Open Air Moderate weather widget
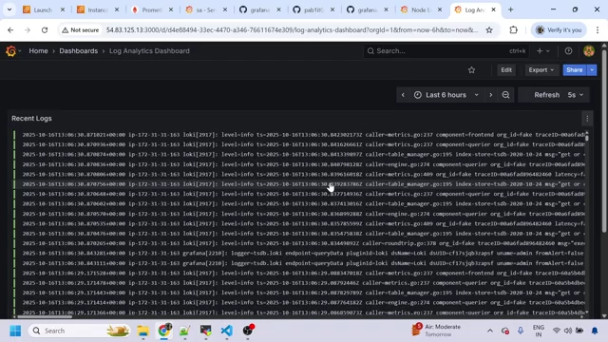Screen dimensions: 608x342 436,331
